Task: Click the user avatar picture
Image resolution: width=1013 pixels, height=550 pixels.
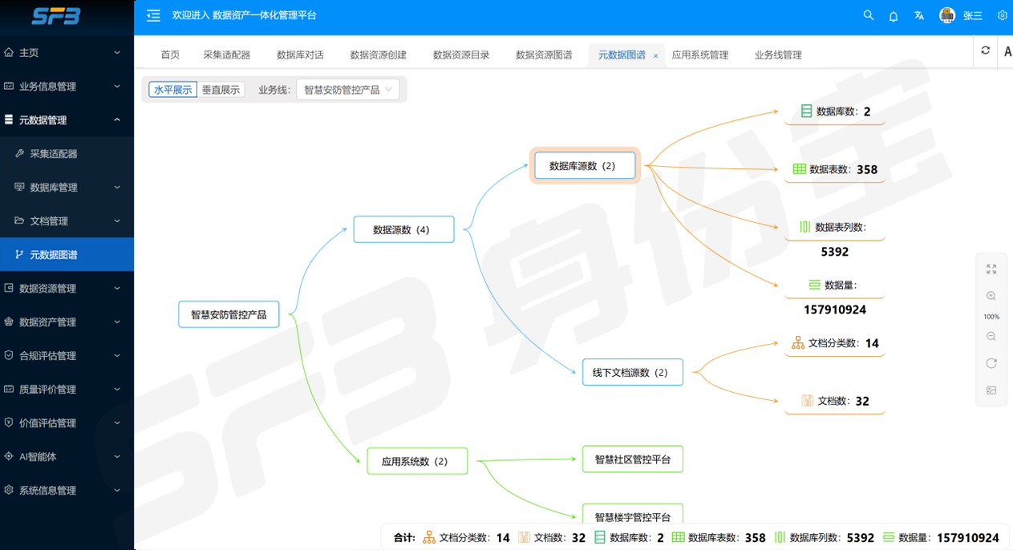Action: pyautogui.click(x=947, y=15)
